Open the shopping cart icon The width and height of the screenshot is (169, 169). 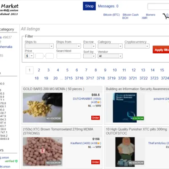click(x=166, y=16)
